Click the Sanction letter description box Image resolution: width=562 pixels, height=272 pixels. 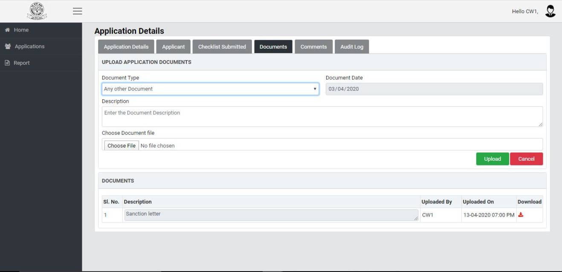coord(271,215)
